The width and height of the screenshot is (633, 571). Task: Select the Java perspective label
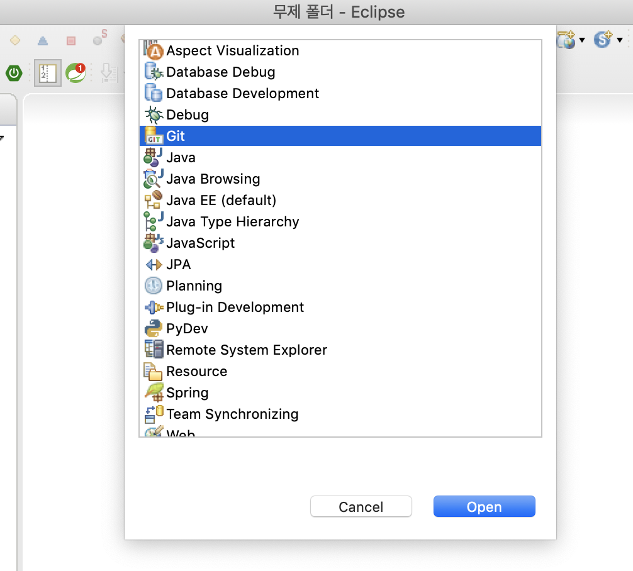tap(181, 158)
